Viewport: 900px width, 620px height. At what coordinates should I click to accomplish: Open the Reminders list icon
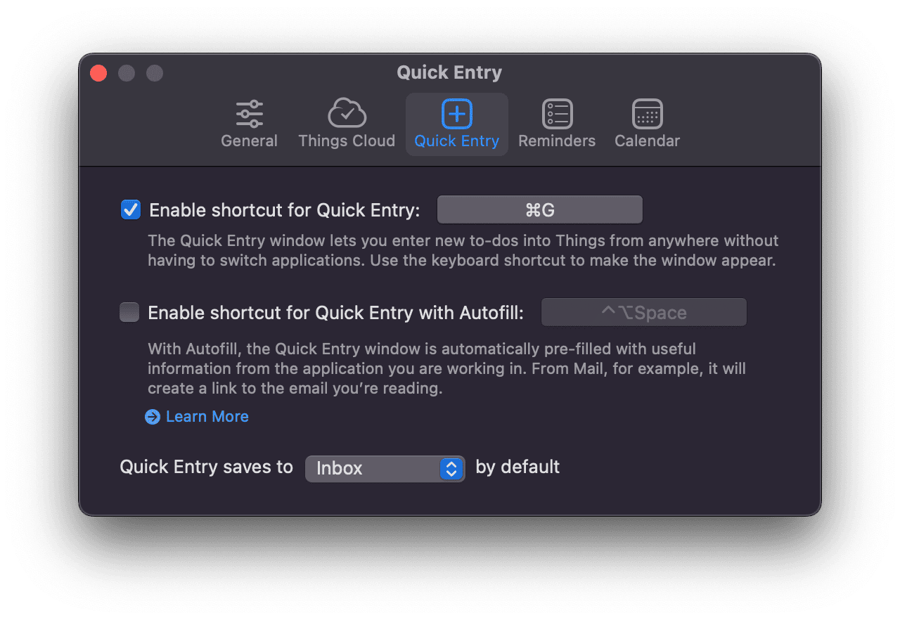(x=557, y=114)
